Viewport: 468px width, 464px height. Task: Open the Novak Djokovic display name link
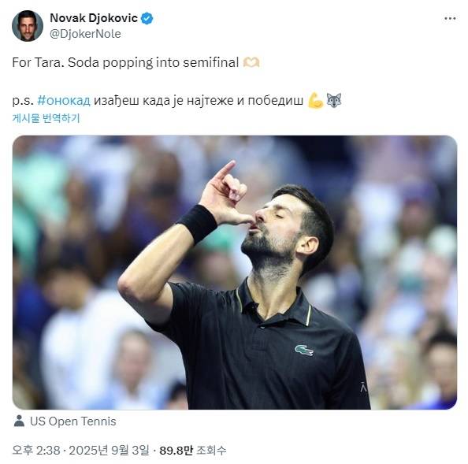(x=94, y=18)
